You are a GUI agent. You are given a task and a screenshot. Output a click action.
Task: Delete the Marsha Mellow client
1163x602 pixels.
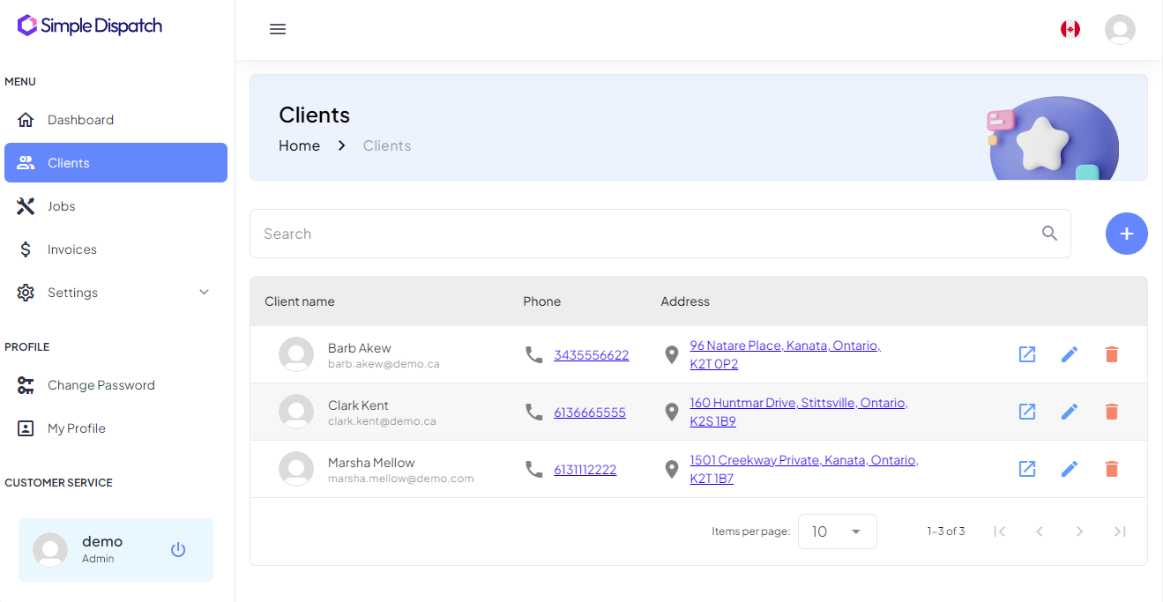[1111, 469]
